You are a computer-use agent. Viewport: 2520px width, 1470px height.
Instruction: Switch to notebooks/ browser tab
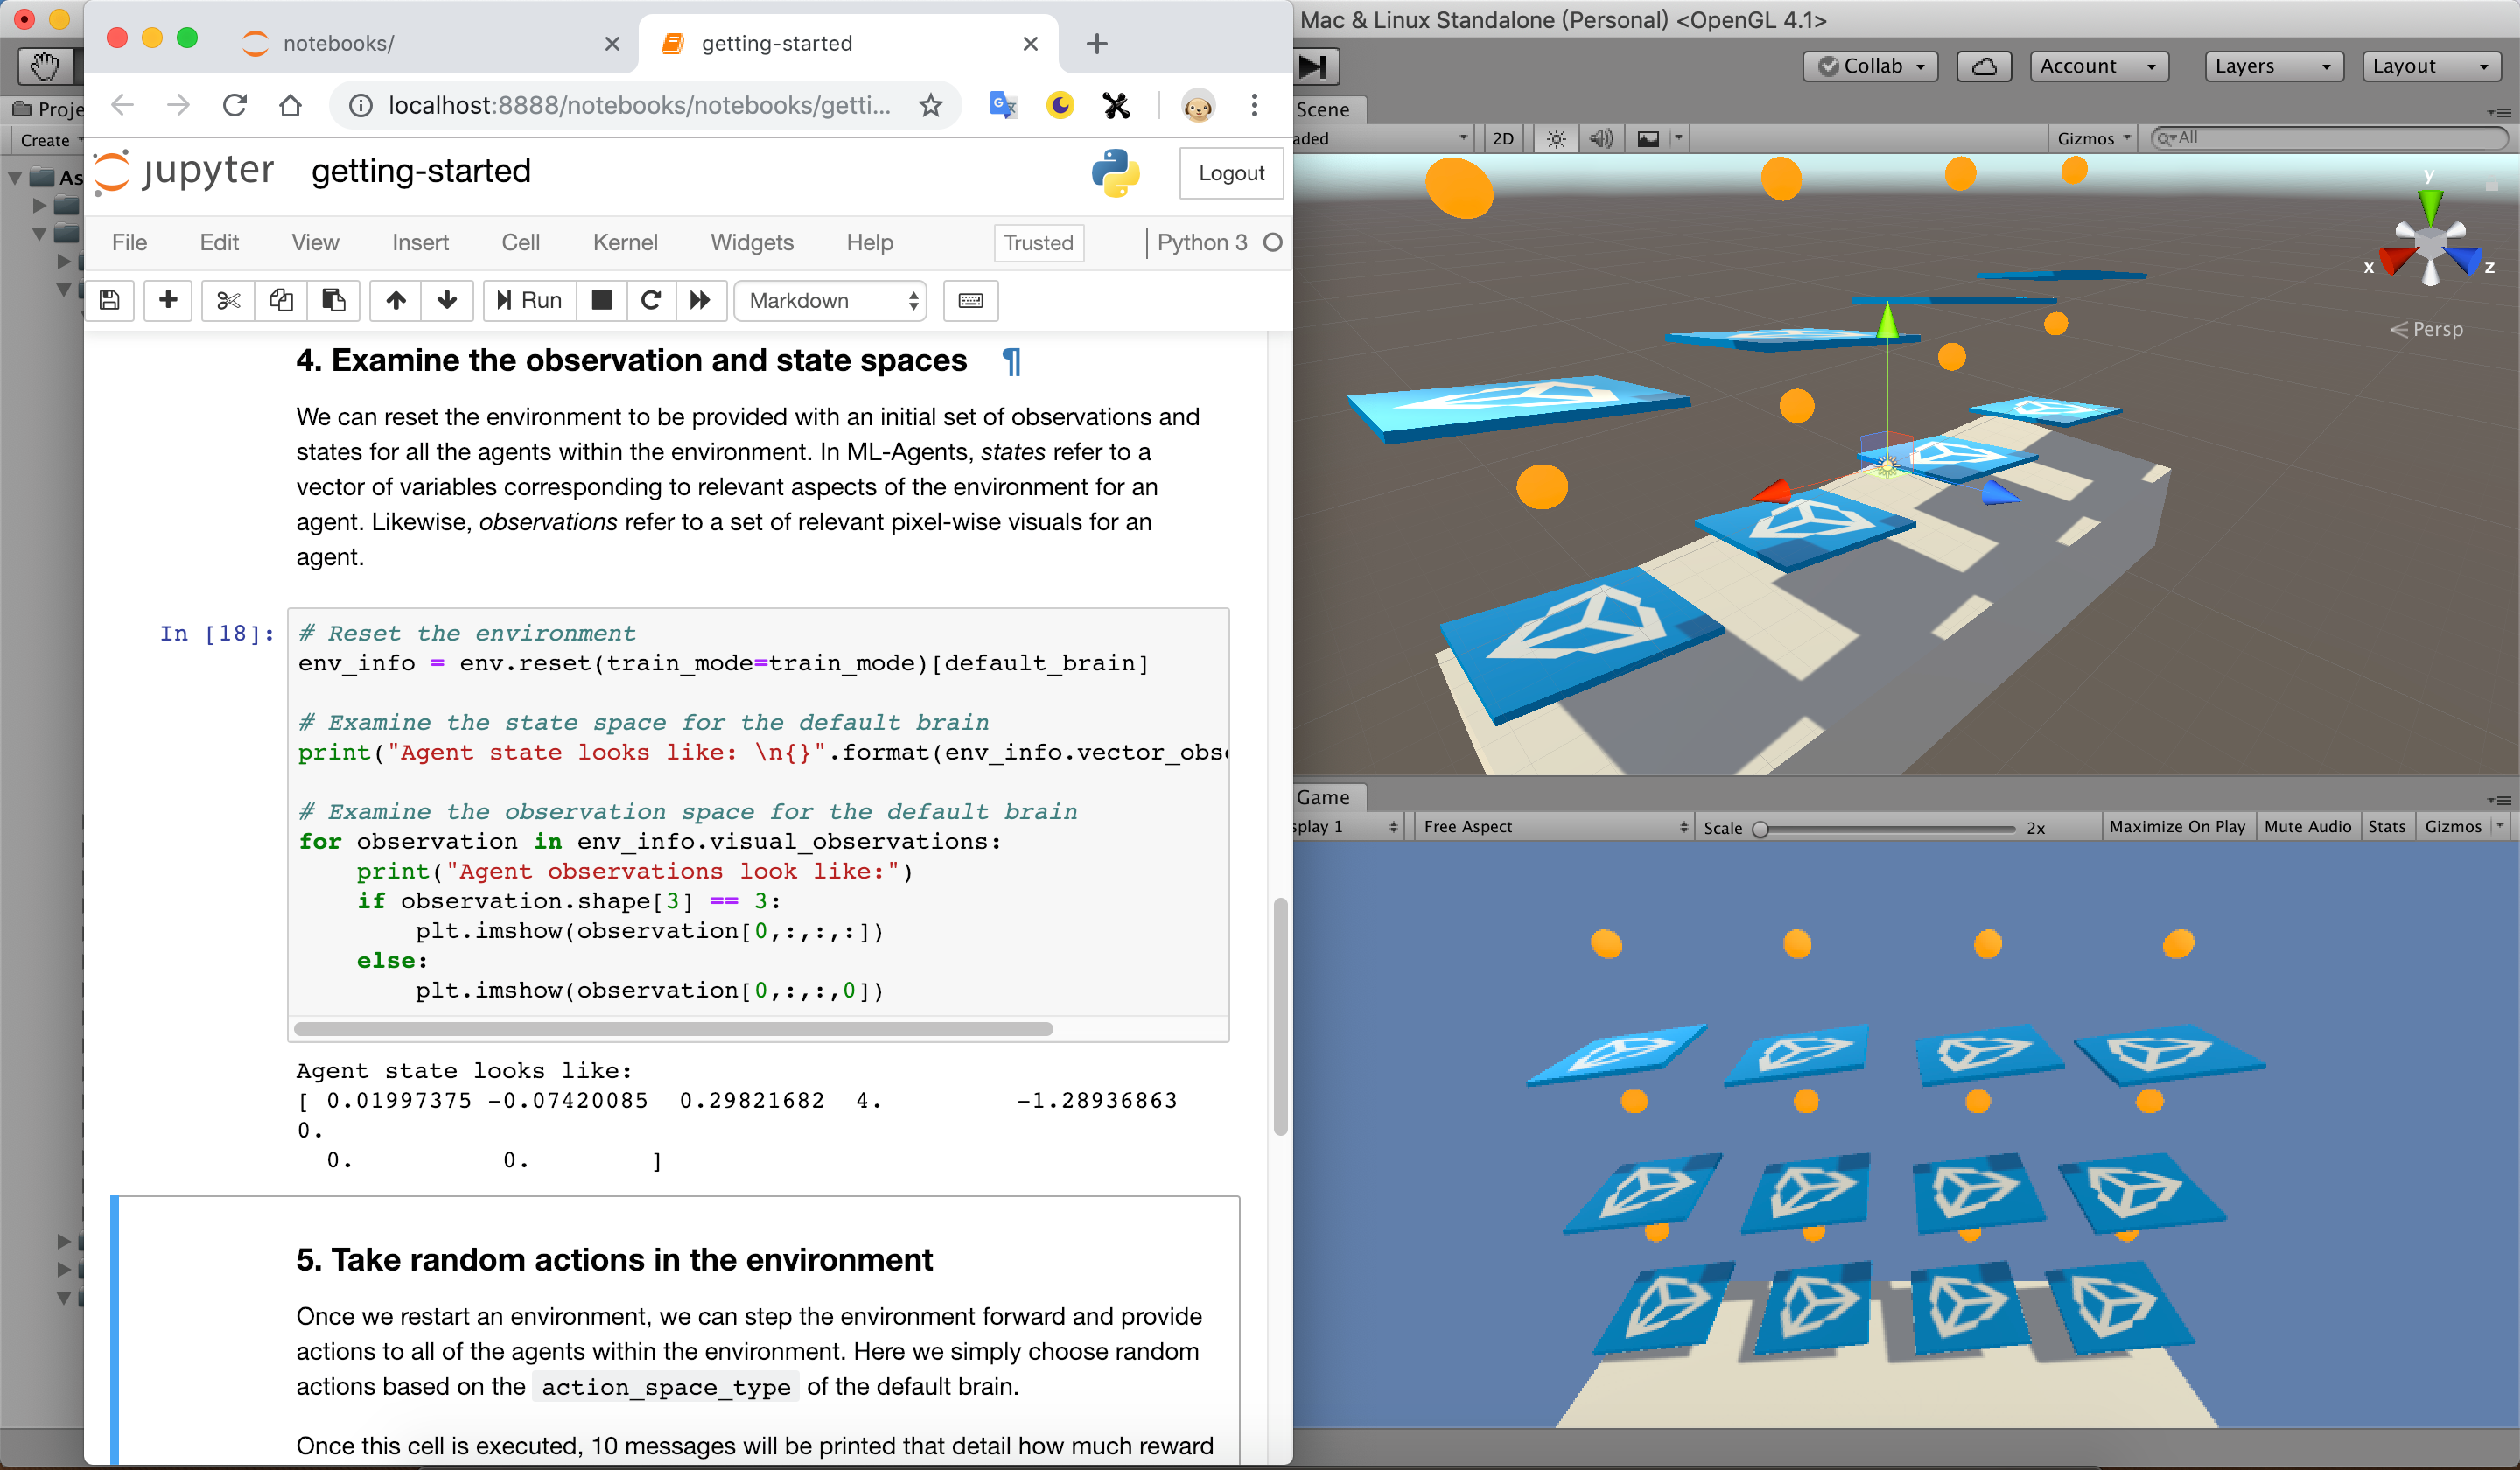(430, 44)
